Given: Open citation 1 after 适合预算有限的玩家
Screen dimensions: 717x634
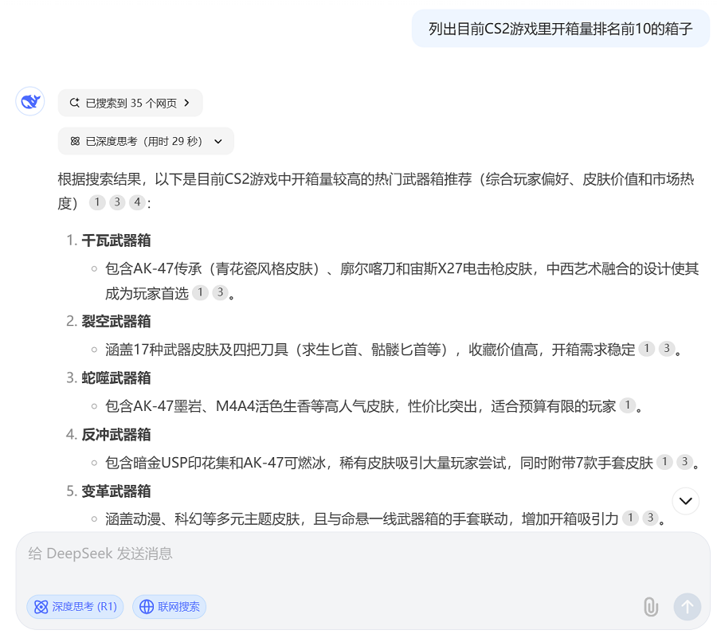Looking at the screenshot, I should click(628, 405).
